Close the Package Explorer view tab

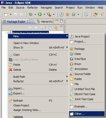tap(29, 21)
